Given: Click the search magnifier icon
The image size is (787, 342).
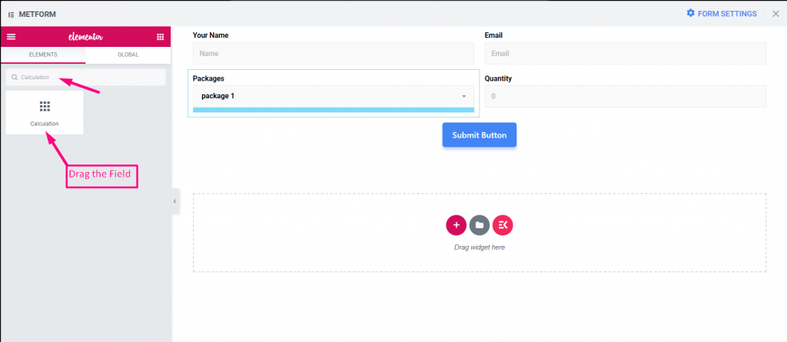Looking at the screenshot, I should [x=15, y=78].
